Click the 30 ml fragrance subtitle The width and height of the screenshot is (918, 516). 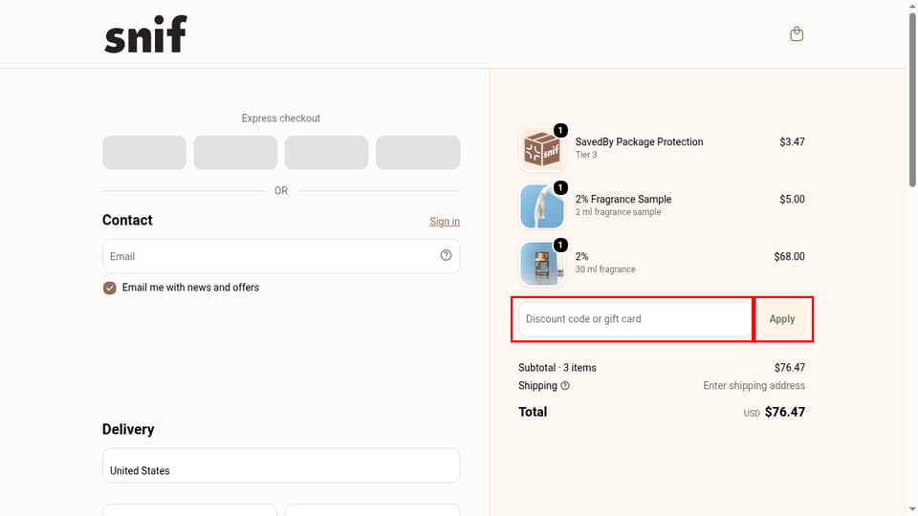click(604, 269)
